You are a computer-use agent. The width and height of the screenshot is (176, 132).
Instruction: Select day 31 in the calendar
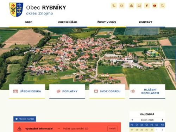(152, 130)
